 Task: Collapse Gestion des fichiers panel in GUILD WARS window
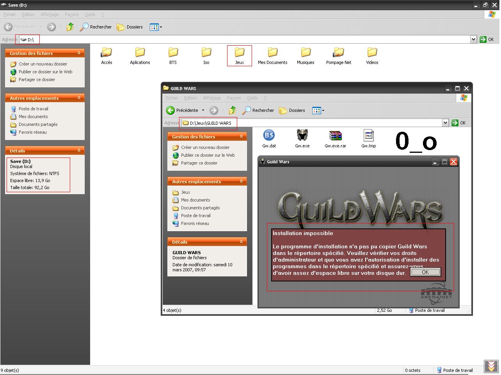(x=241, y=136)
